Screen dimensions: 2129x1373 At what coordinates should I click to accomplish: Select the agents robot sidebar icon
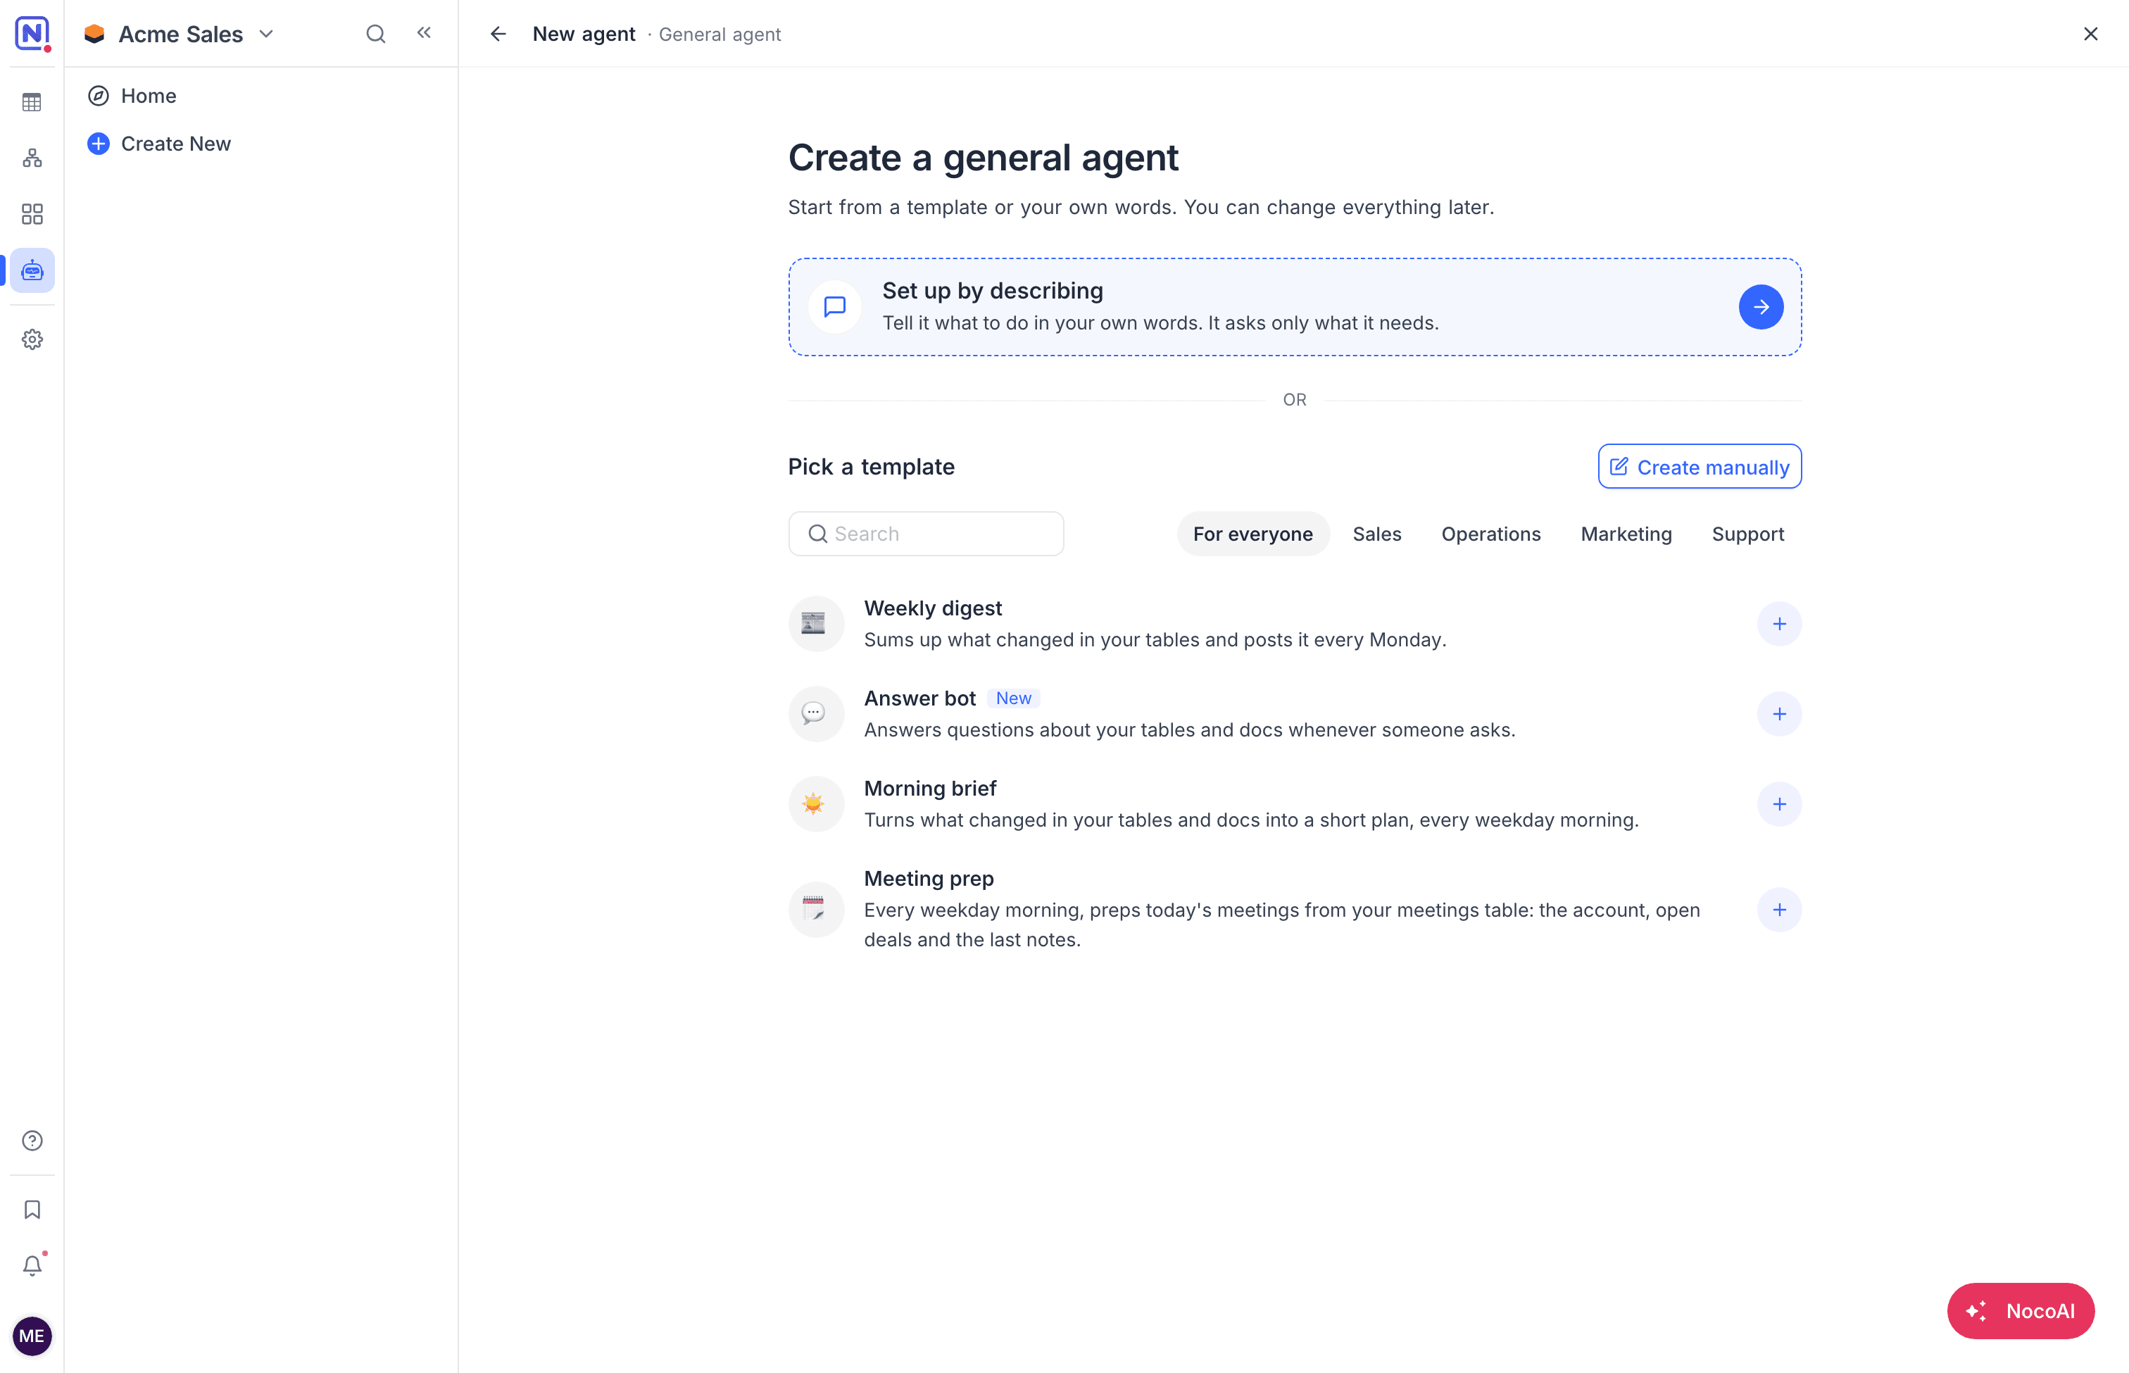tap(32, 270)
